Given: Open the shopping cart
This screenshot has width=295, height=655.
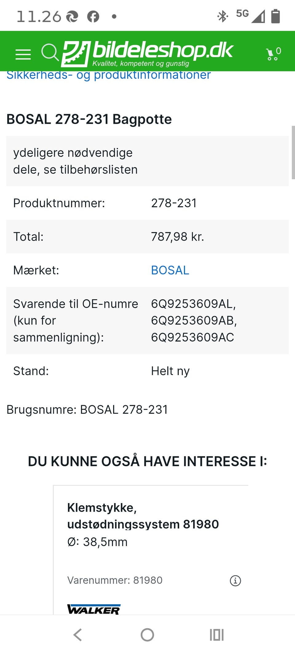Looking at the screenshot, I should (x=273, y=54).
